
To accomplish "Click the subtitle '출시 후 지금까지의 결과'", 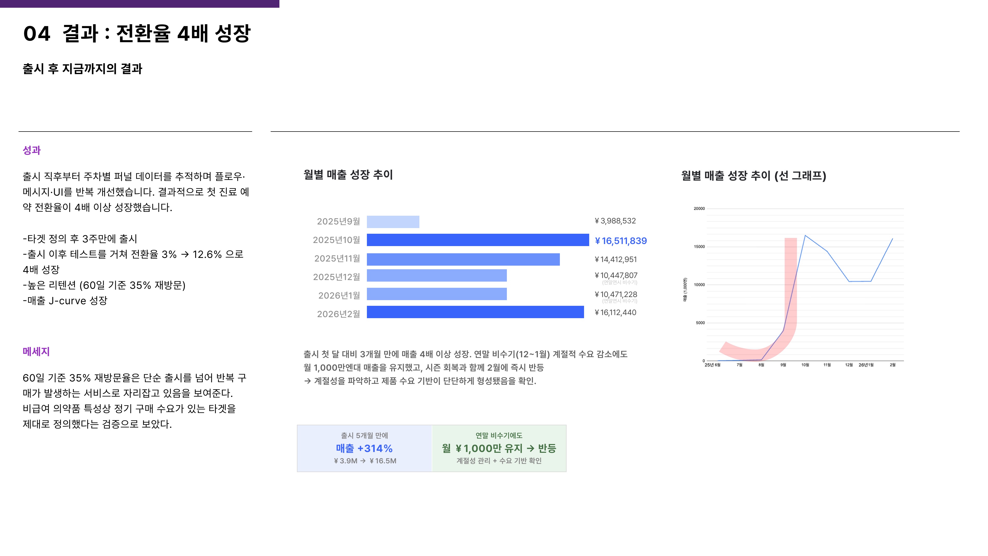I will click(82, 69).
